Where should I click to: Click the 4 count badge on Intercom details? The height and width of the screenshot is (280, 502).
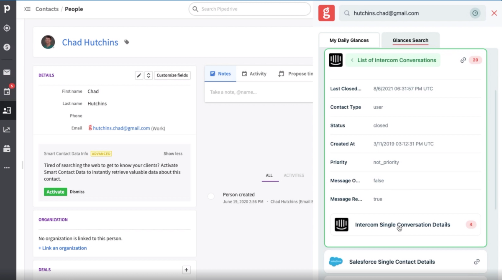click(x=471, y=225)
